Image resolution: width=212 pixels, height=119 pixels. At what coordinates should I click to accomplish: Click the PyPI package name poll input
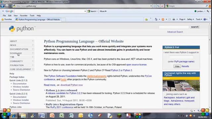coord(181,57)
